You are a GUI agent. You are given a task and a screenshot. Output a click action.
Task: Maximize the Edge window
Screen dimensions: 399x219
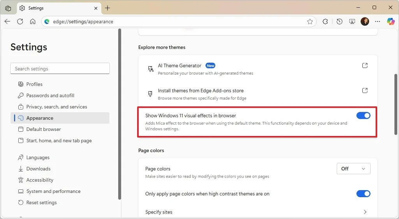click(374, 8)
